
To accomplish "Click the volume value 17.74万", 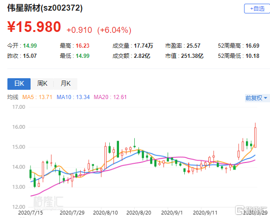I will (x=144, y=46).
